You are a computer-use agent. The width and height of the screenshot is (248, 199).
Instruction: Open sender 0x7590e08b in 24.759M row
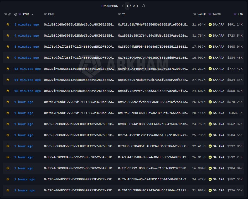pyautogui.click(x=79, y=124)
